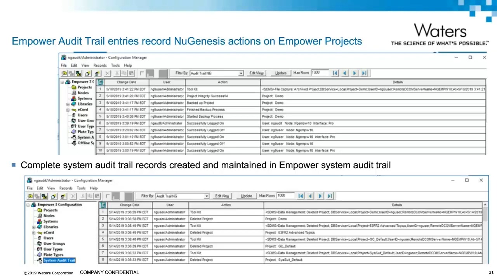Viewport: 497px width, 279px height.
Task: Select 'Project: E3FR2 Advanced Topics' details cell
Action: 374,232
